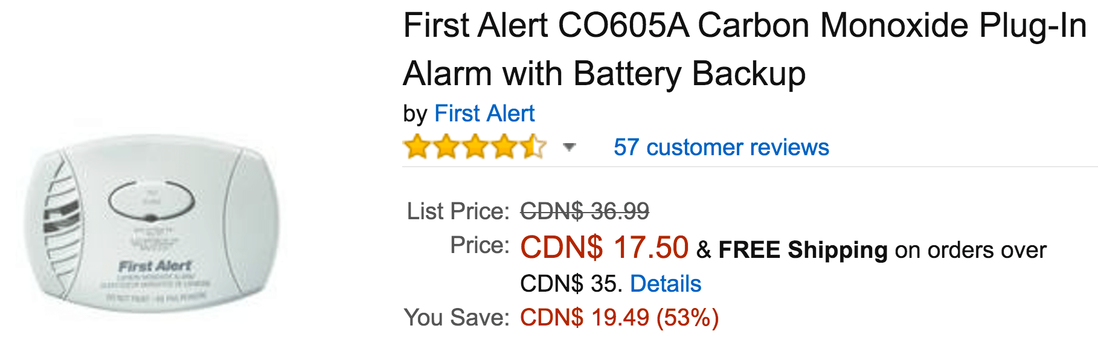The width and height of the screenshot is (1098, 337).
Task: Click the Alarm with Battery Backup title line
Action: 604,74
